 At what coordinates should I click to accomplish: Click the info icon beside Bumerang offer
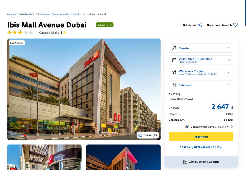point(232,127)
